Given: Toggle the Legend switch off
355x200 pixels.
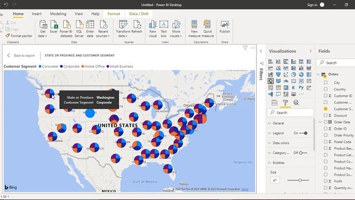Looking at the screenshot, I should click(303, 133).
